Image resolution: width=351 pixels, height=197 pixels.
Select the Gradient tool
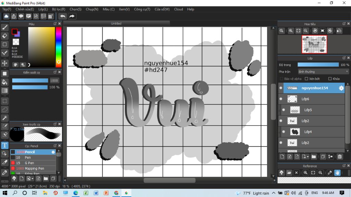(5, 91)
